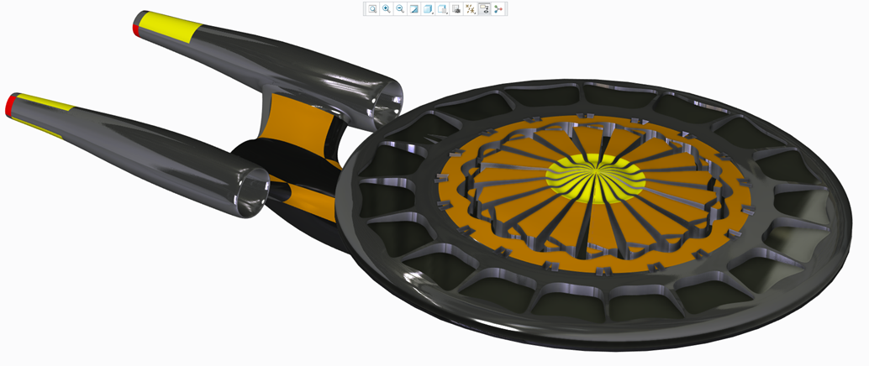Open the Datum Display Filters dropdown
Image resolution: width=869 pixels, height=366 pixels.
click(470, 9)
